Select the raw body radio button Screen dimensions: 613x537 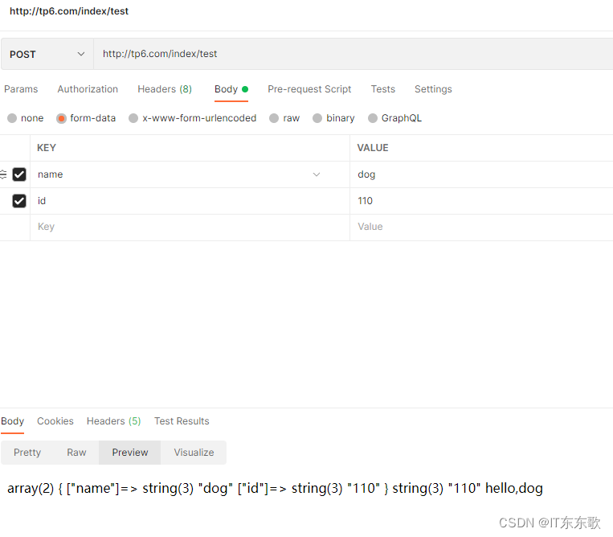point(274,118)
